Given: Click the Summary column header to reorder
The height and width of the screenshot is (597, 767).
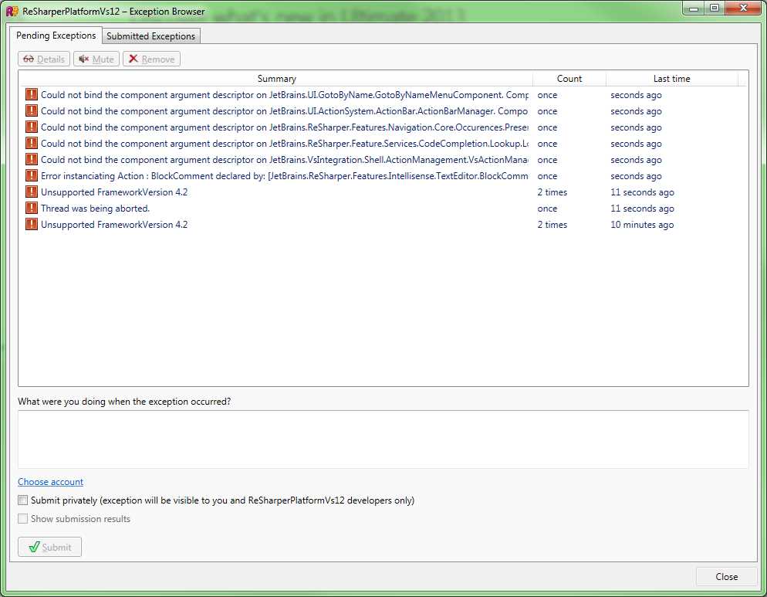Looking at the screenshot, I should [276, 78].
